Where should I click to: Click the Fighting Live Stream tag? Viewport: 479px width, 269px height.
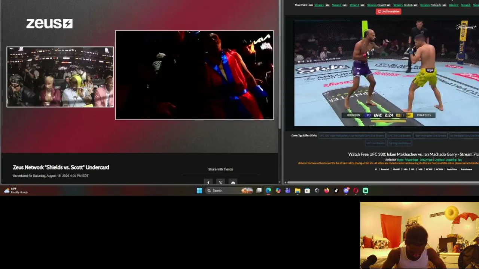[399, 143]
